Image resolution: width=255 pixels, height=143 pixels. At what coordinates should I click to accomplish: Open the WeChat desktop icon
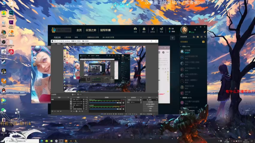[4, 111]
